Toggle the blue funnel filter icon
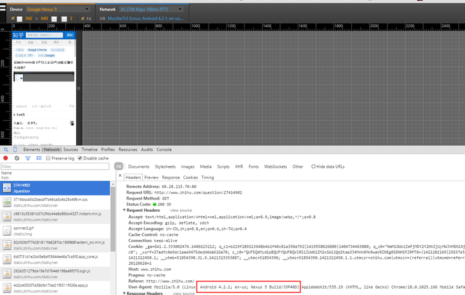465x295 pixels. (28, 158)
